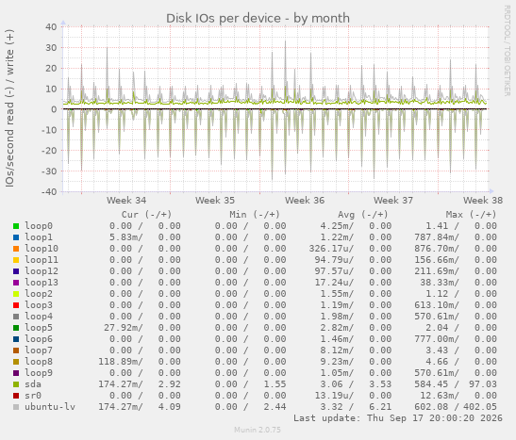The width and height of the screenshot is (516, 440).
Task: Select the loop2 legend label
Action: (x=39, y=294)
